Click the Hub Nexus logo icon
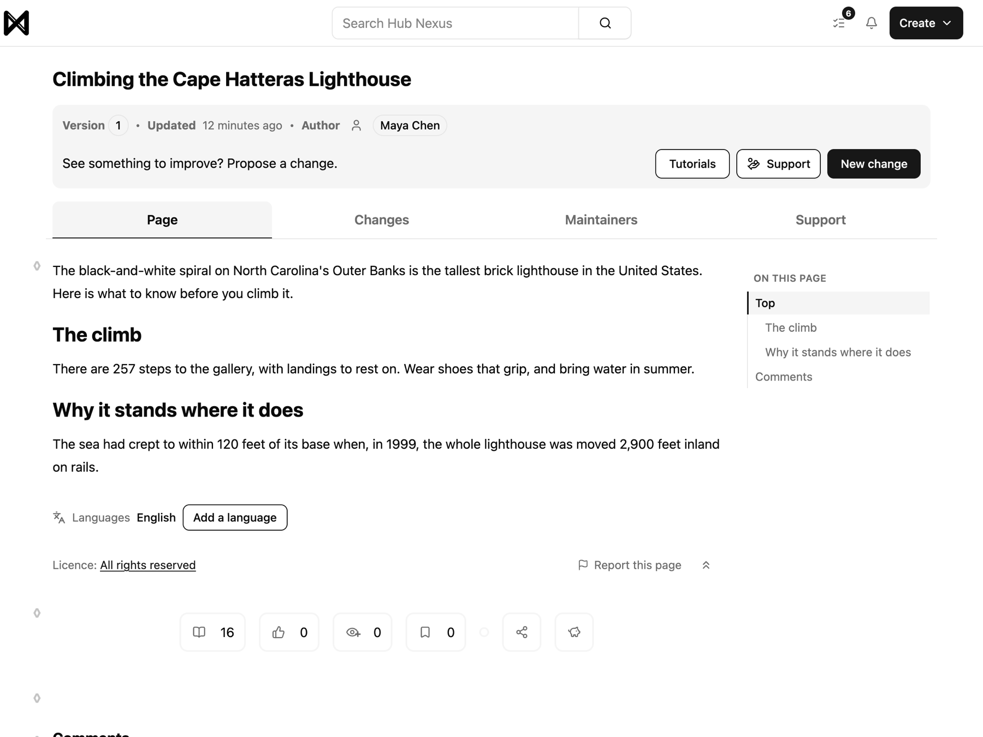Viewport: 983px width, 737px height. (x=16, y=23)
